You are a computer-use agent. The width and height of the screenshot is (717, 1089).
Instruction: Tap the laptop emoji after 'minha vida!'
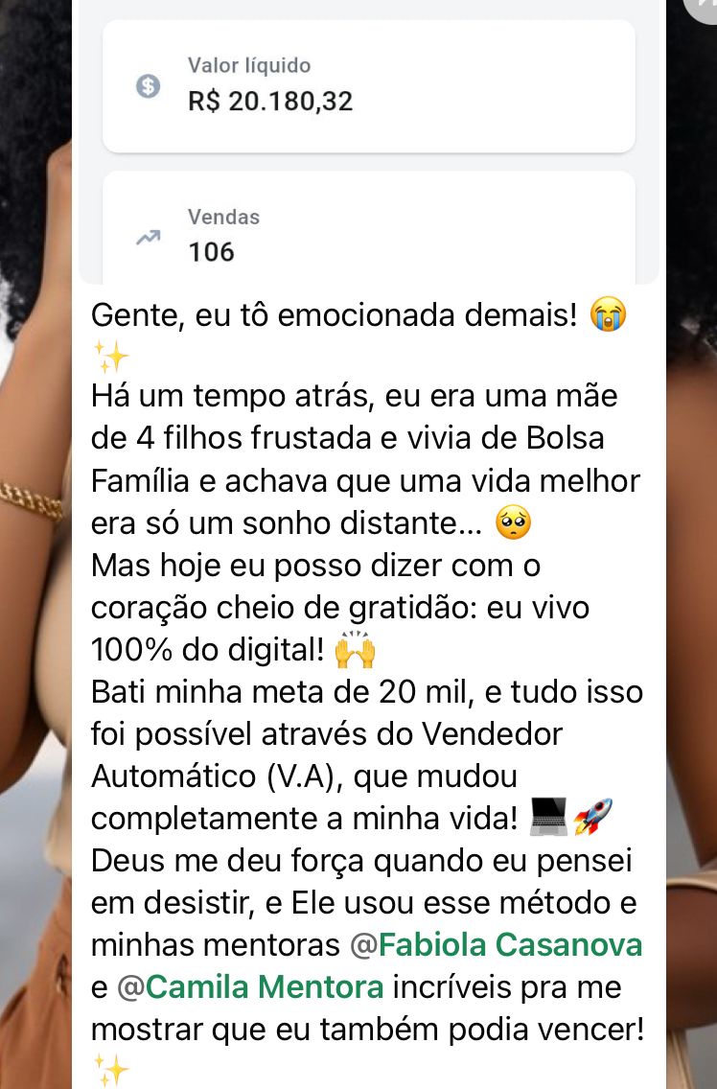click(x=548, y=817)
